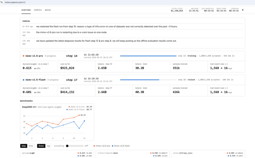Screen dimensions: 255x158
Task: Click the total cost $1,340,056 value
Action: (x=177, y=11)
